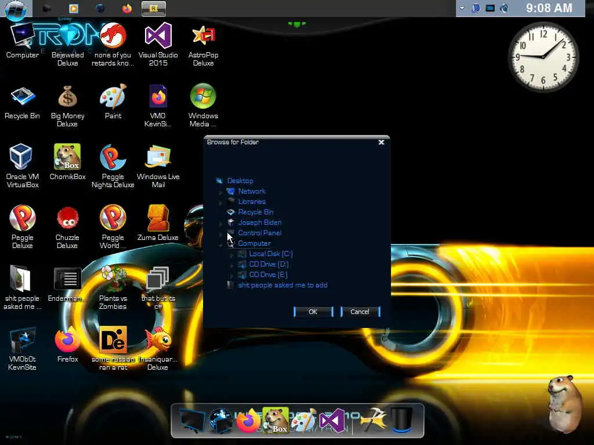
Task: Open Peggle World desktop shortcut
Action: point(113,227)
